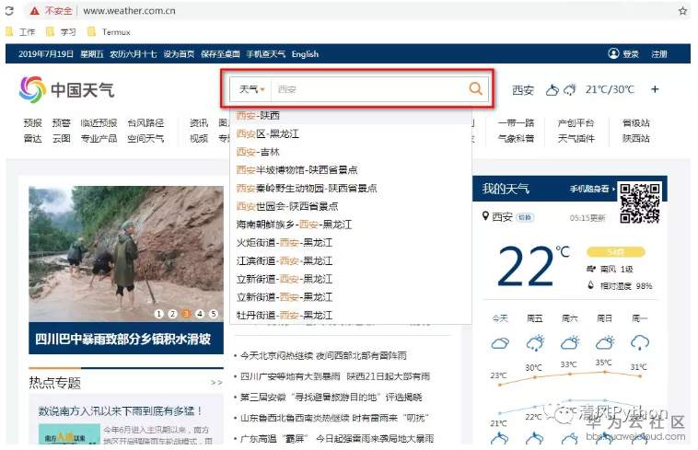This screenshot has width=698, height=450.
Task: Open the 学习 bookmark folder
Action: [62, 32]
